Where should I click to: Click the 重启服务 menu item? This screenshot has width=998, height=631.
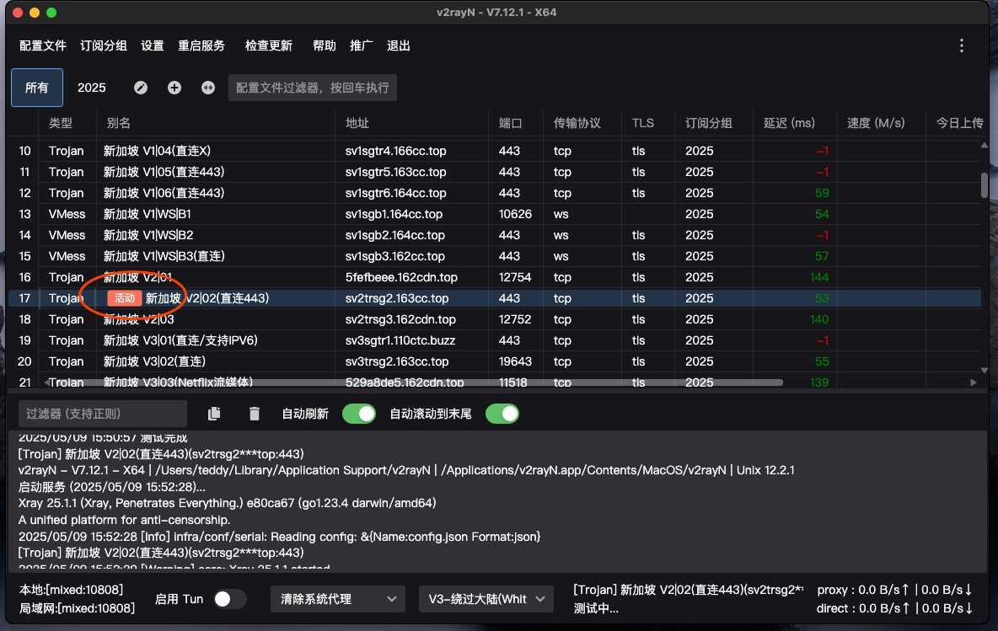pyautogui.click(x=201, y=45)
